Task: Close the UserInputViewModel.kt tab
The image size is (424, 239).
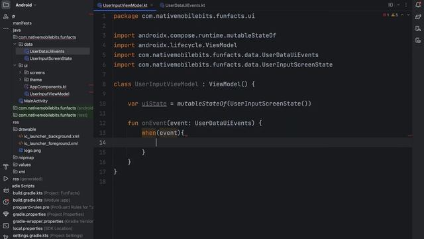Action: pyautogui.click(x=152, y=5)
